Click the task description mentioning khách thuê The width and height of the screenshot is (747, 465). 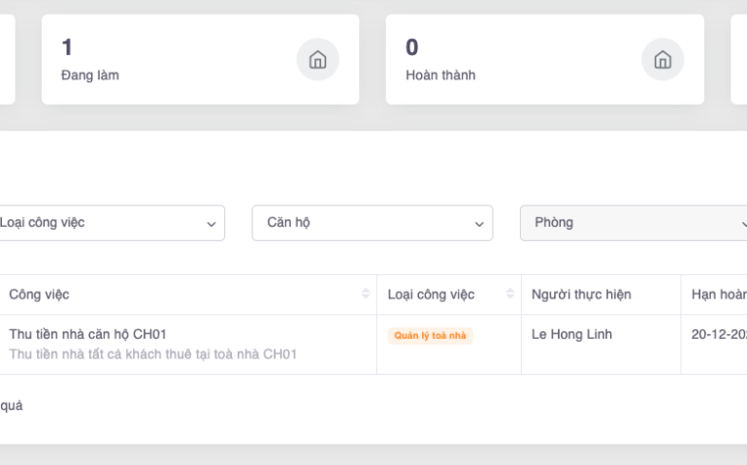(152, 355)
